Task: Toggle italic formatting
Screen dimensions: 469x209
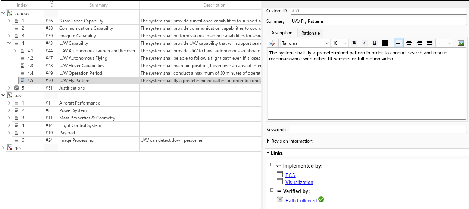Action: (364, 43)
